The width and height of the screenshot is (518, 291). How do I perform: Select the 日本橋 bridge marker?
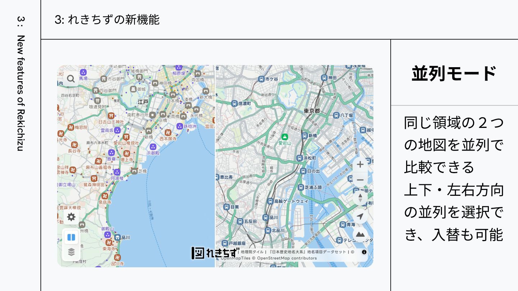click(x=173, y=95)
